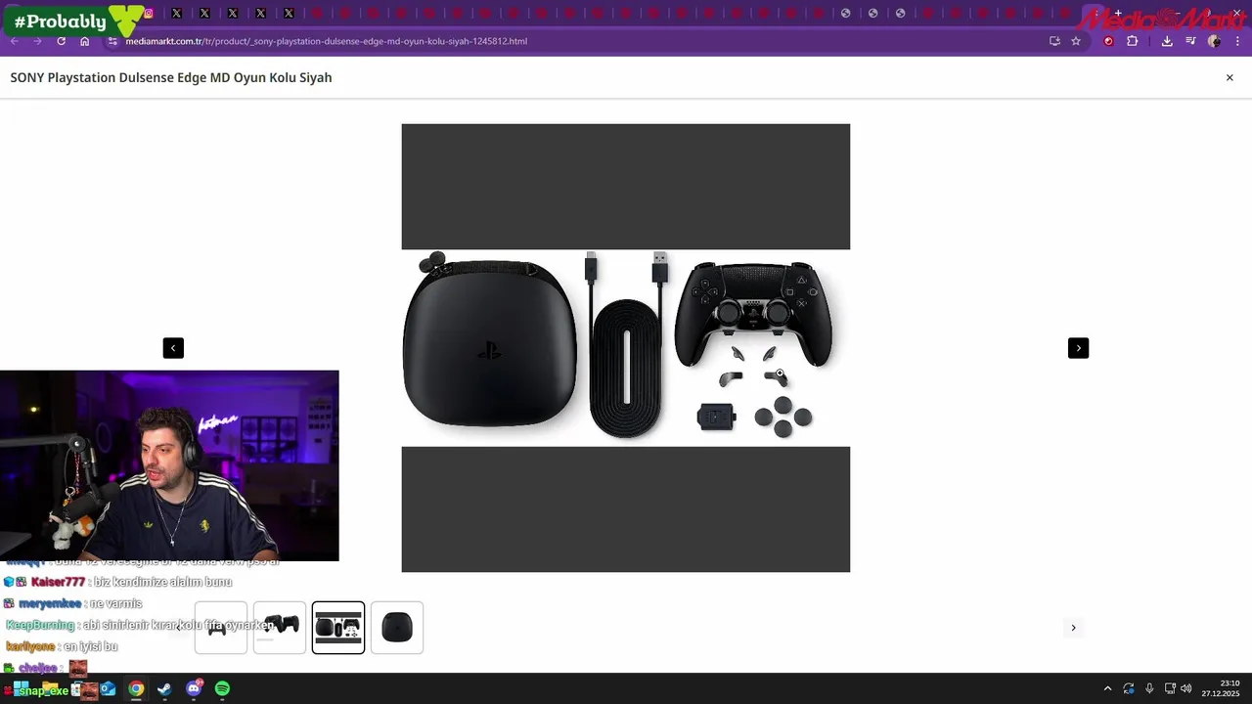1252x704 pixels.
Task: Expand the hidden system tray icons
Action: [1107, 688]
